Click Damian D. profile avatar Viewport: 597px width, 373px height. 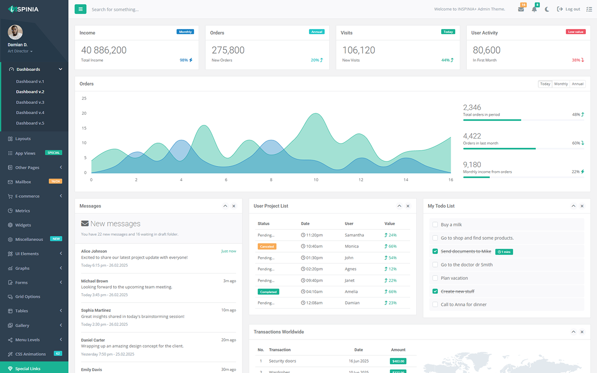[15, 32]
